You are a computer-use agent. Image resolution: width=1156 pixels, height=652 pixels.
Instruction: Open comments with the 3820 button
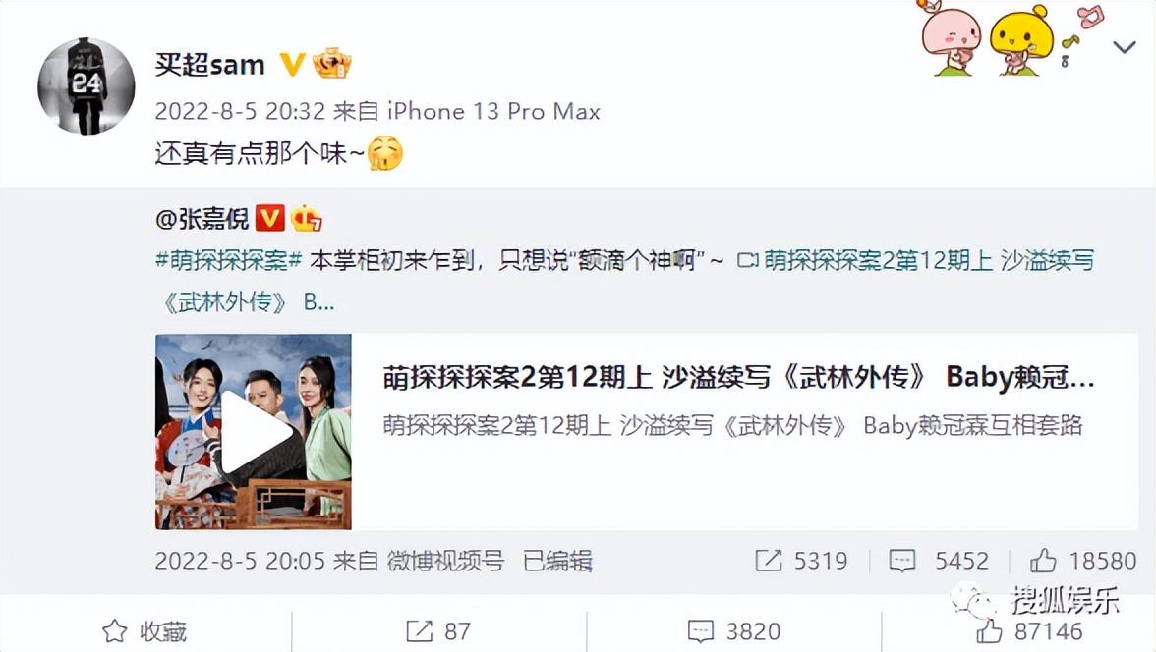(733, 631)
